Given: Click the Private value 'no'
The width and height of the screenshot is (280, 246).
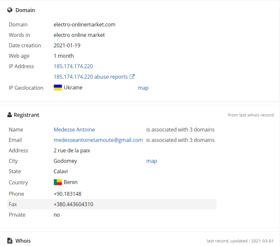Looking at the screenshot, I should pos(57,215).
